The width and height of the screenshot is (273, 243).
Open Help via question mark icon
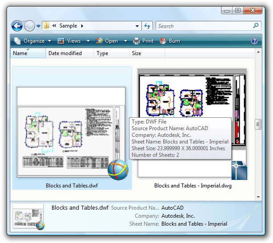pos(254,41)
